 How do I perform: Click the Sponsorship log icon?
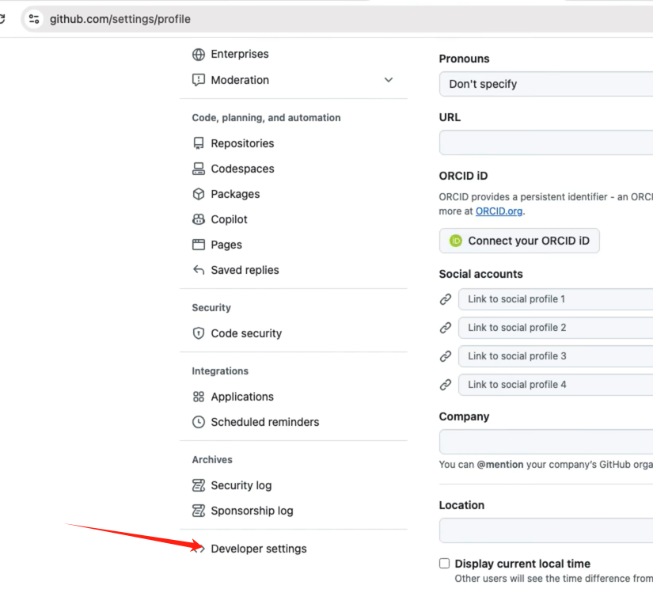[198, 511]
